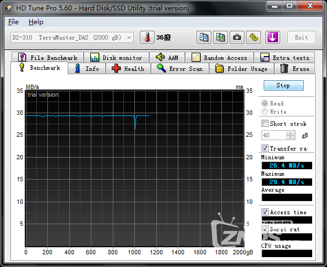Open the Random Access tab
The image size is (327, 267).
pyautogui.click(x=220, y=58)
